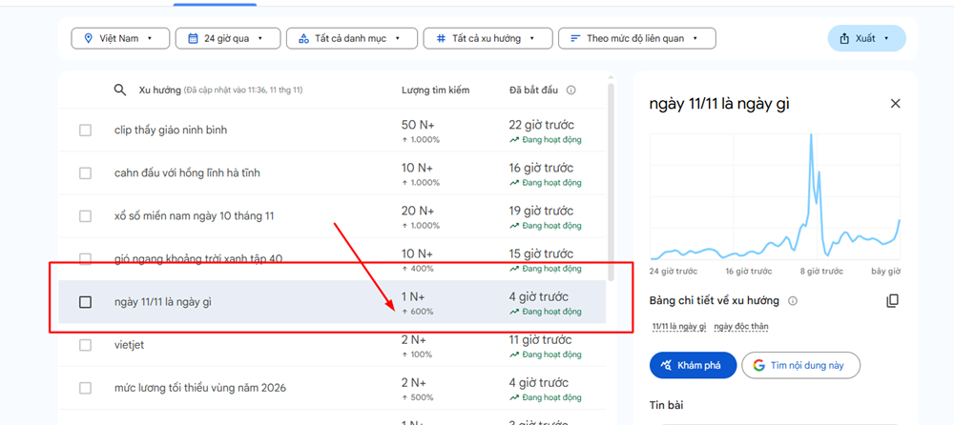Click the category shapes icon in filter bar

point(302,38)
